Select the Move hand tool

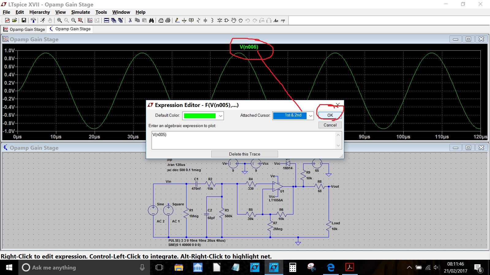pos(234,20)
